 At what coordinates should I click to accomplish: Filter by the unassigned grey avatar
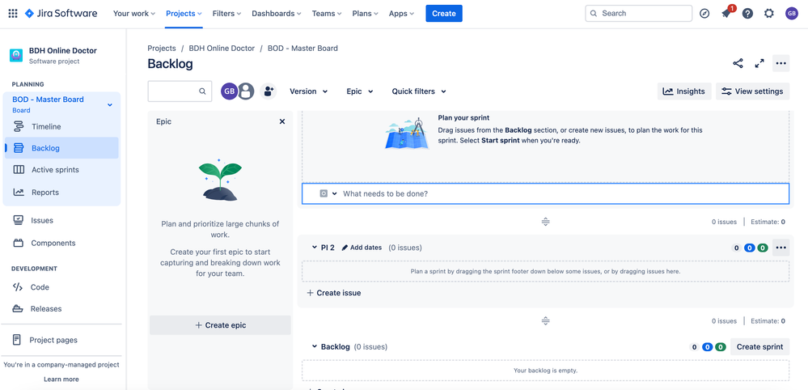coord(247,91)
